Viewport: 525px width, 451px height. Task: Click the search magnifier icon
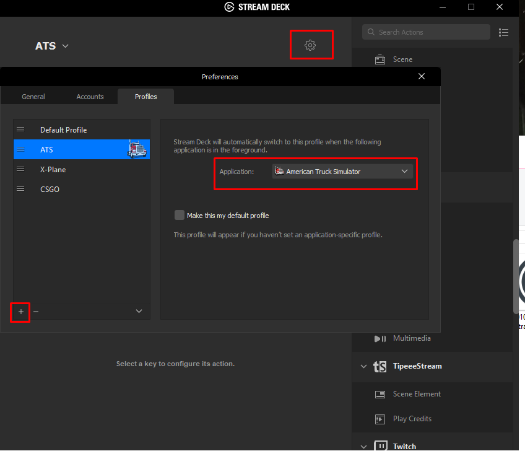click(x=371, y=32)
